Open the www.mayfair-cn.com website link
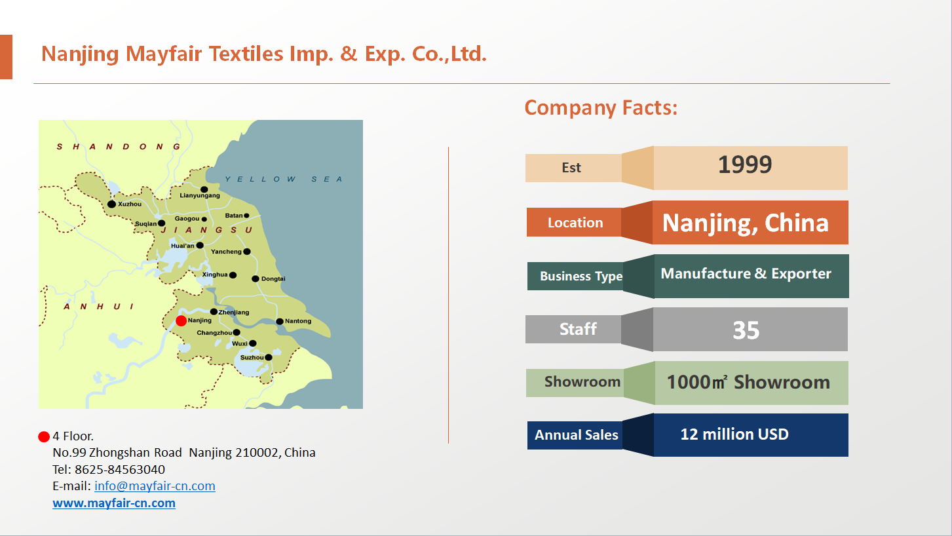Screen dimensions: 952x536 114,503
